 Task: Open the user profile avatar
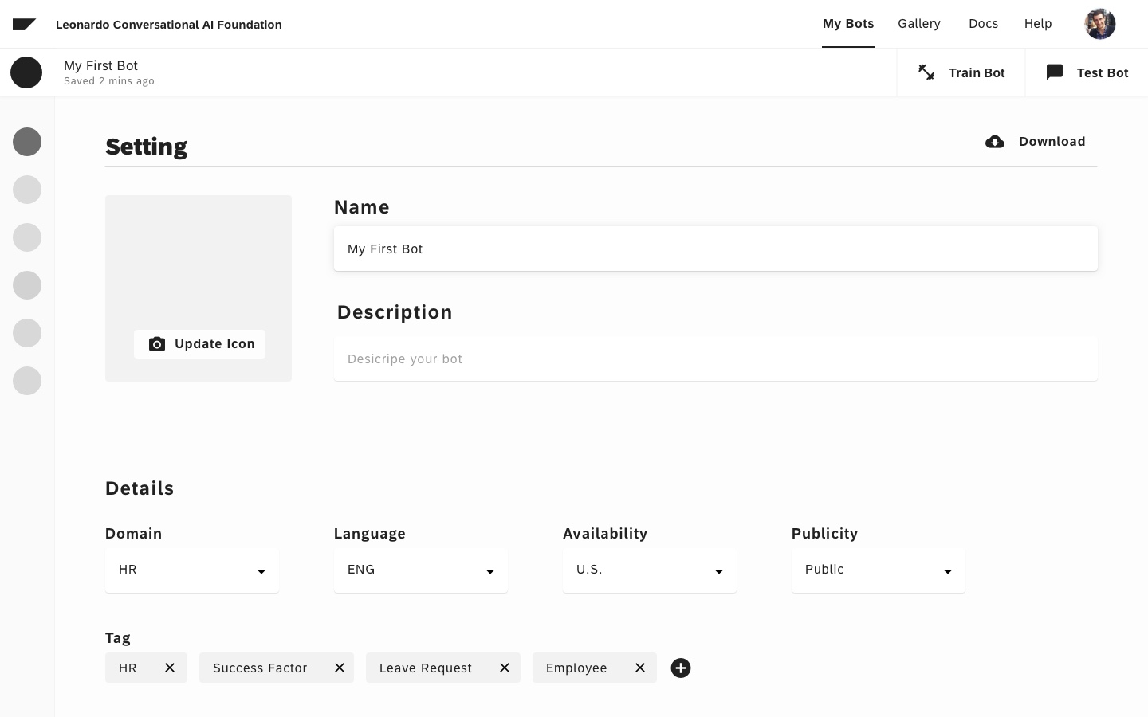pyautogui.click(x=1100, y=24)
